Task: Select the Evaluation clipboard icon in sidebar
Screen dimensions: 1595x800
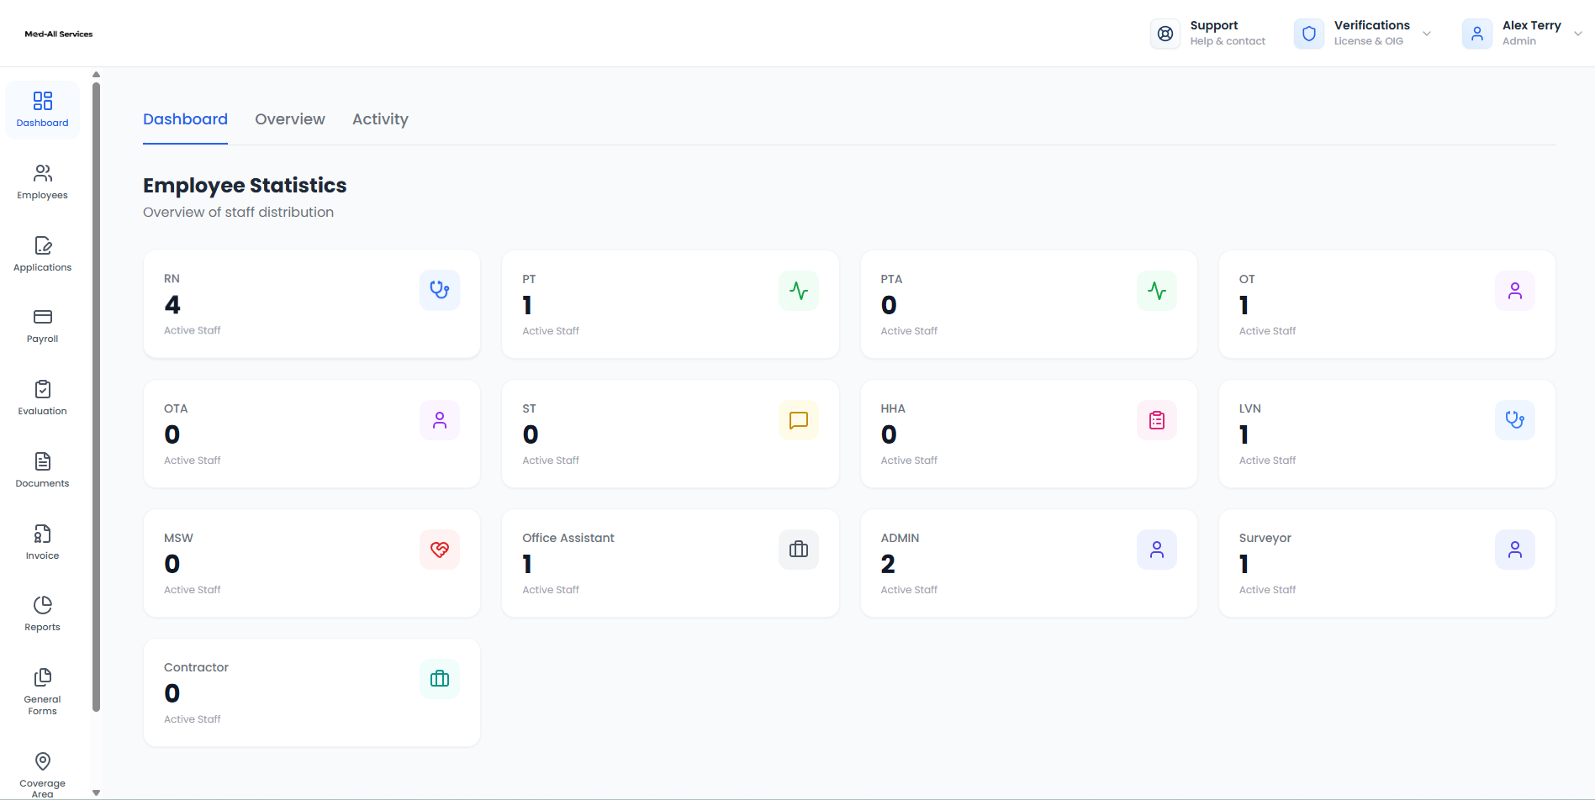Action: click(42, 390)
